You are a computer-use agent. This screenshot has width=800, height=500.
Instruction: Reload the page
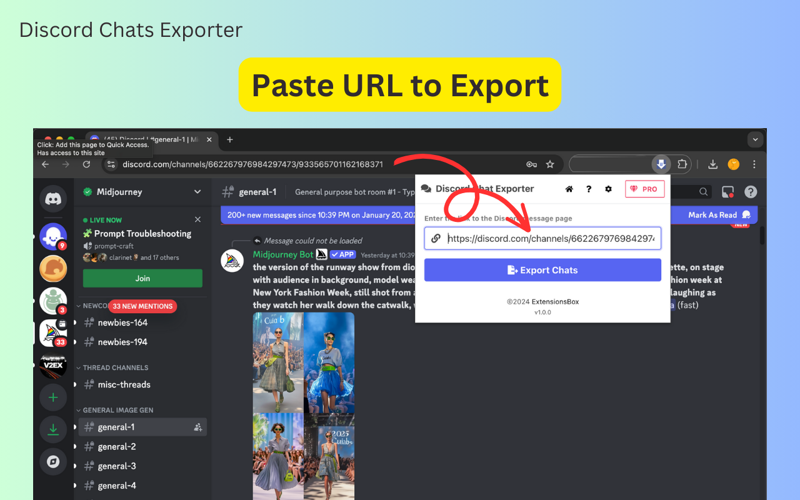point(86,164)
